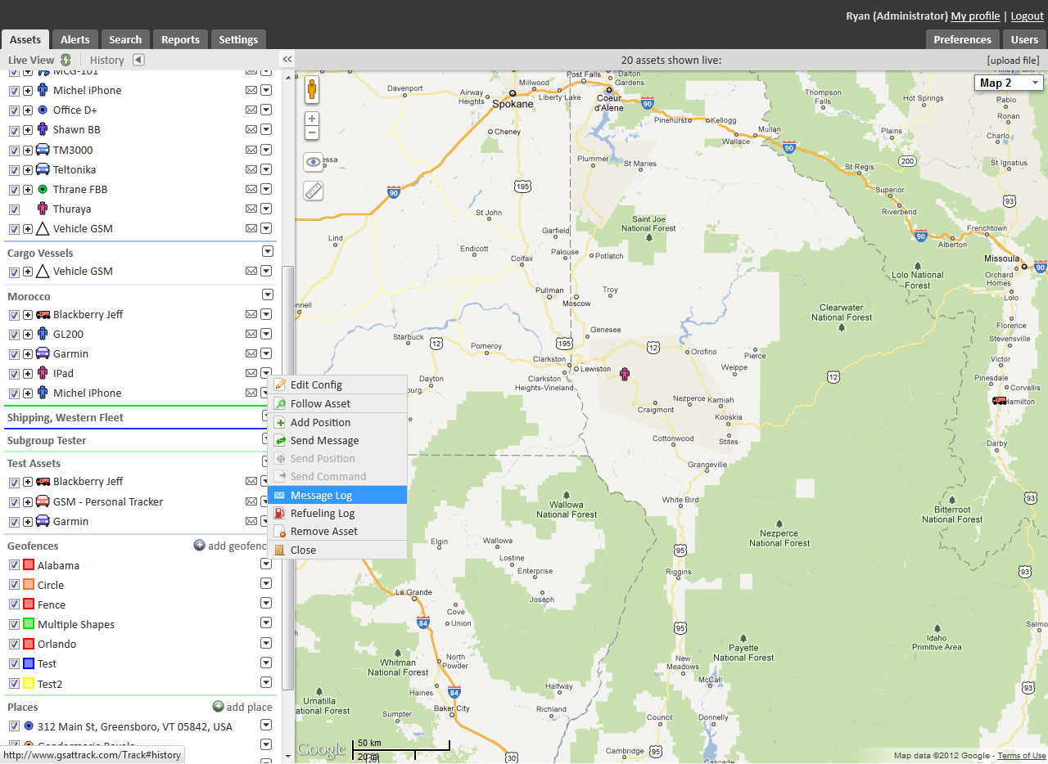The width and height of the screenshot is (1048, 764).
Task: Click the Logout link
Action: click(1027, 16)
